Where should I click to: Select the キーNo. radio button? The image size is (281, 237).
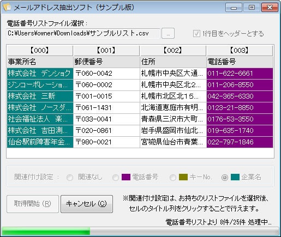click(x=173, y=177)
